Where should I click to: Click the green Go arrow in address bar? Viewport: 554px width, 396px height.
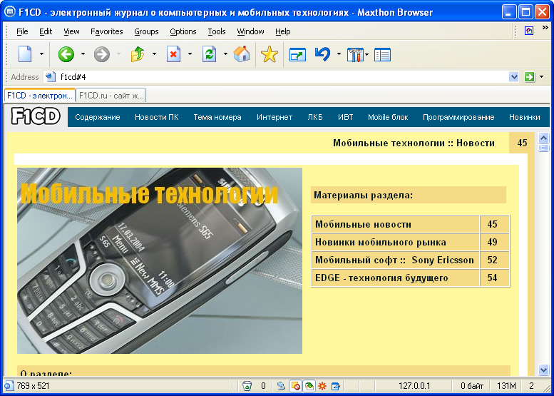point(529,77)
